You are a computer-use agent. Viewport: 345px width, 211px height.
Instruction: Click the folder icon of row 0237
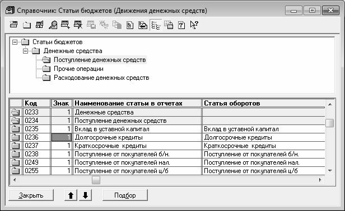[16, 146]
